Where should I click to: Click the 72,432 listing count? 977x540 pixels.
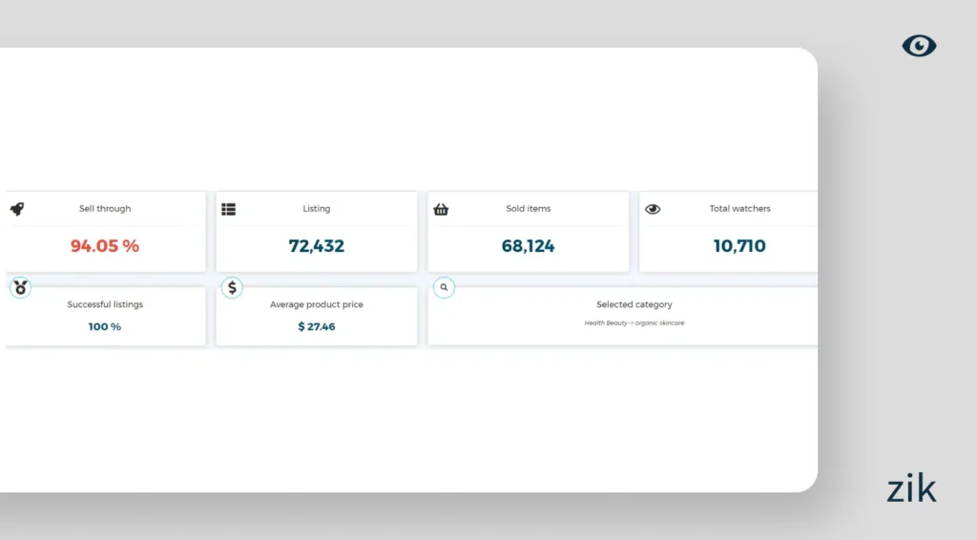pyautogui.click(x=317, y=246)
